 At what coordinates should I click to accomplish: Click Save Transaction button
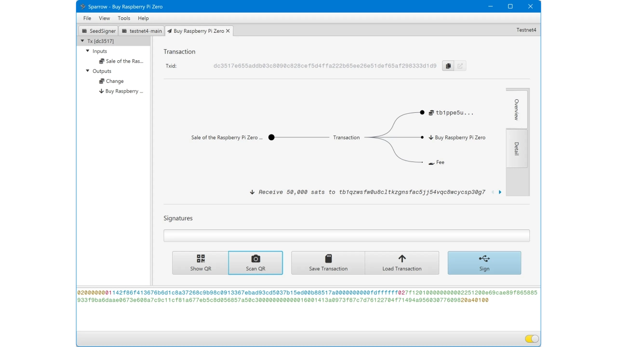[x=328, y=263]
